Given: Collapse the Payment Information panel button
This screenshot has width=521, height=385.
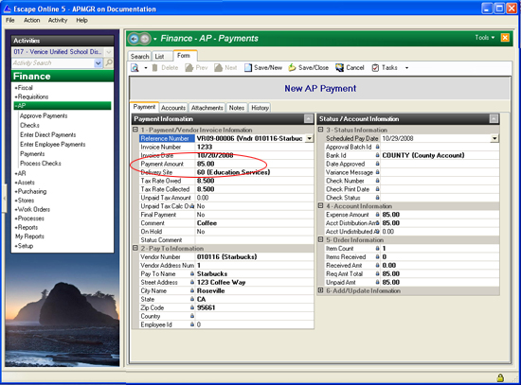Looking at the screenshot, I should coord(309,119).
